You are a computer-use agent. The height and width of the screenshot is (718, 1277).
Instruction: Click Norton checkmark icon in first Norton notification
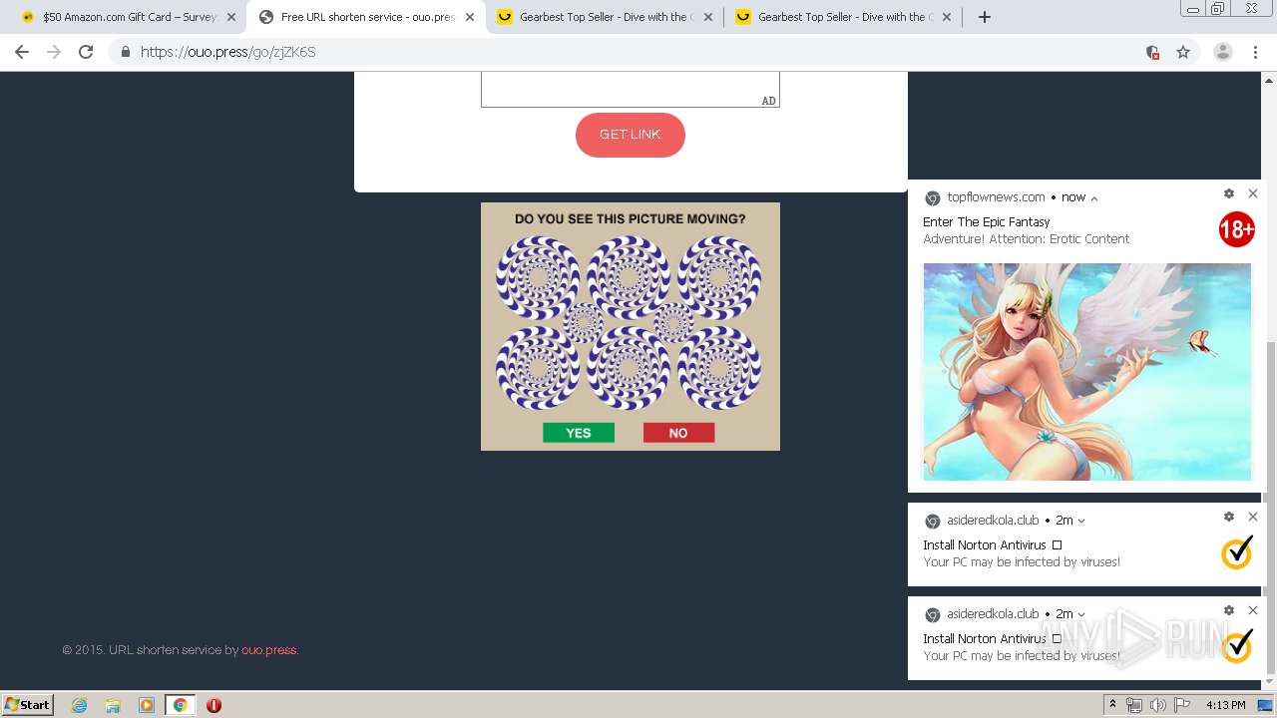pos(1236,552)
